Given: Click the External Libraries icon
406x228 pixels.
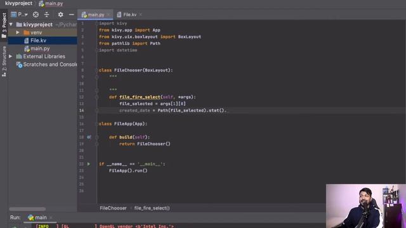Looking at the screenshot, I should point(19,56).
